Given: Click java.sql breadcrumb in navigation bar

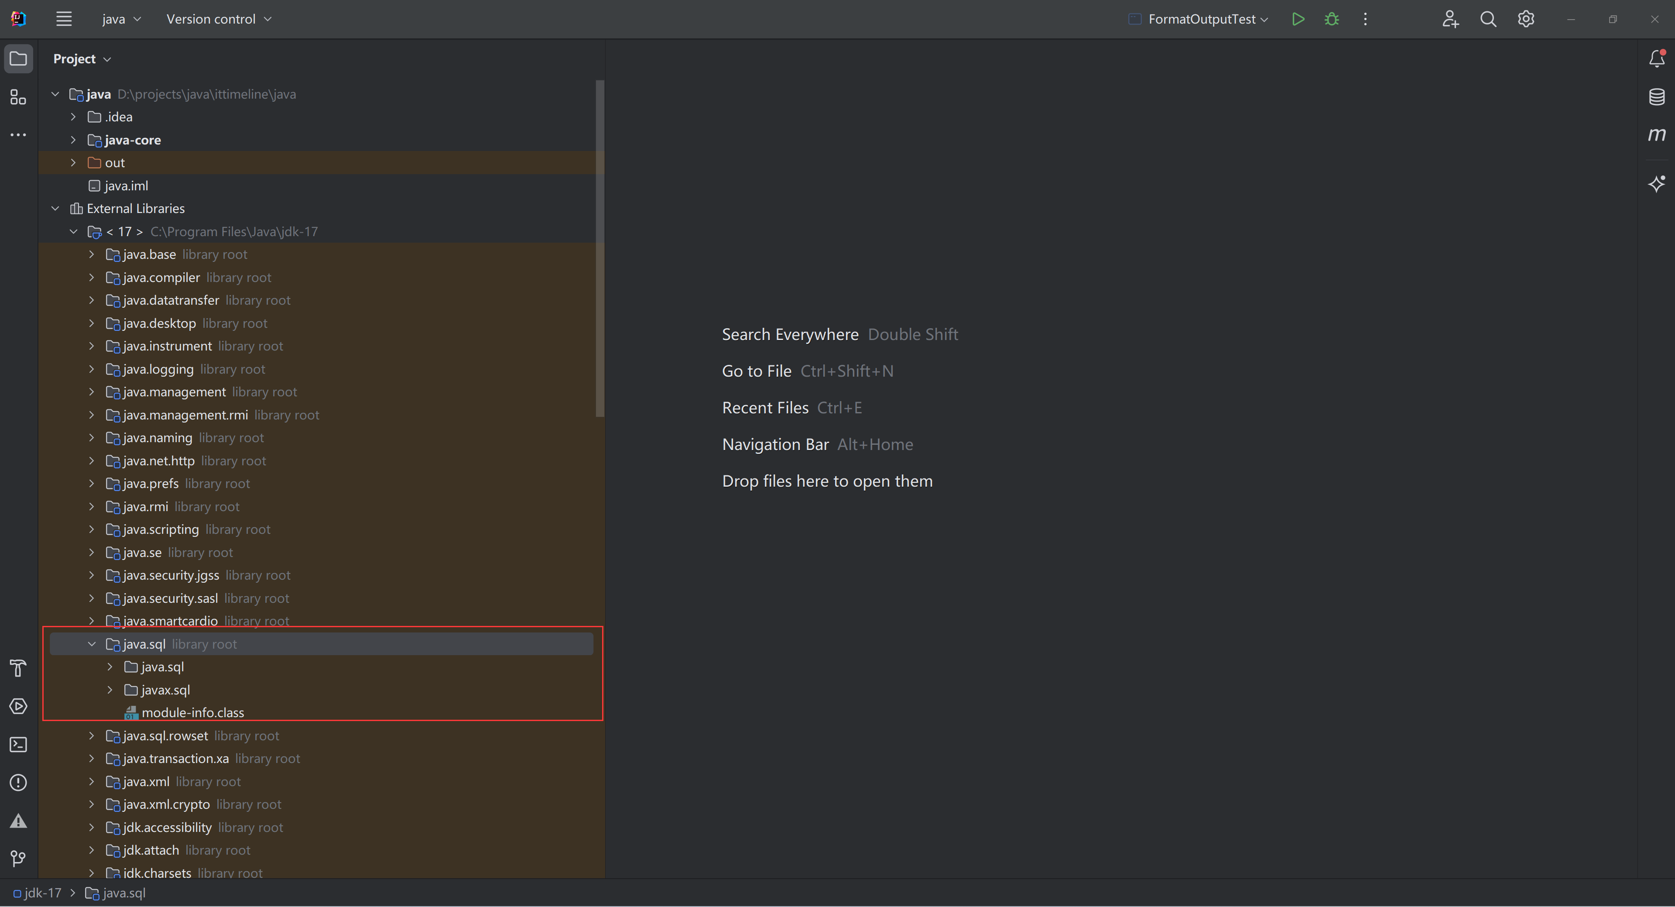Looking at the screenshot, I should pos(116,893).
